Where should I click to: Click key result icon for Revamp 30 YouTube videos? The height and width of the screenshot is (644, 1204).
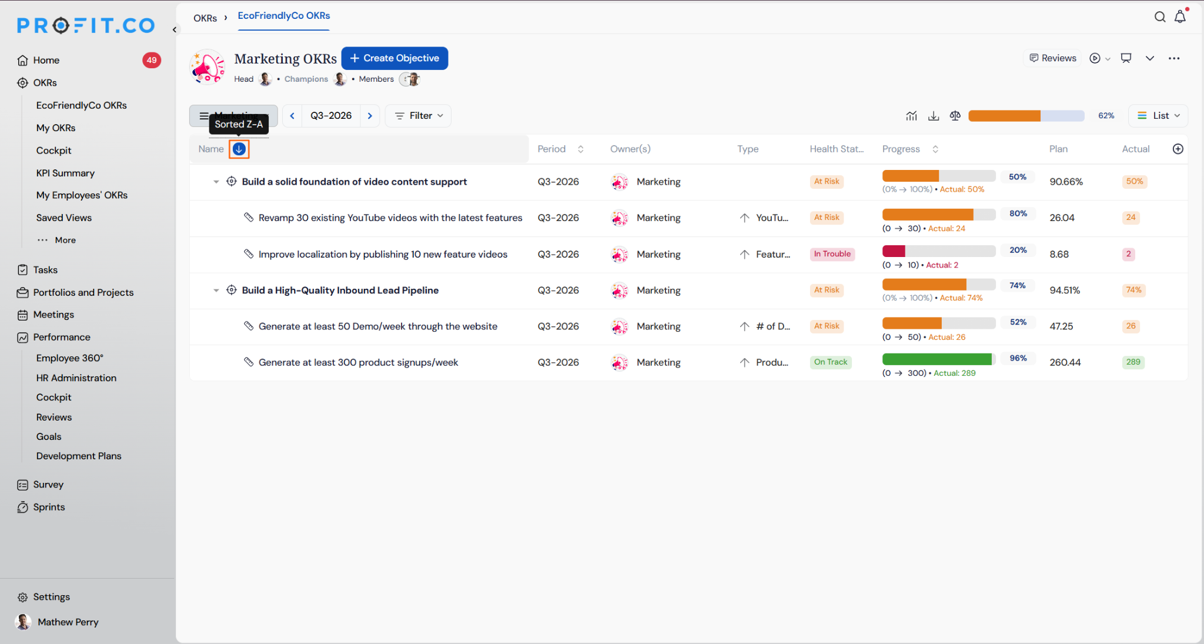(249, 217)
